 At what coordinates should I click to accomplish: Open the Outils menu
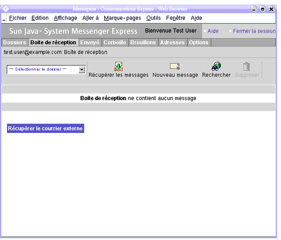click(x=153, y=18)
